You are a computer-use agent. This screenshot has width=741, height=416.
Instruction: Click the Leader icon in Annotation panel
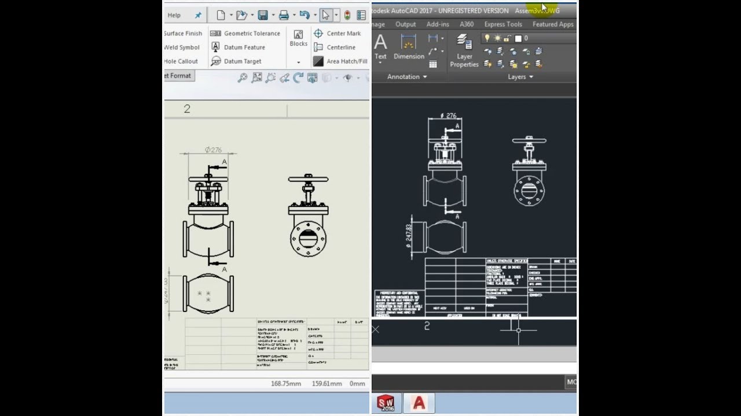click(432, 51)
